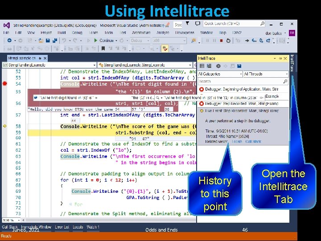321x241 pixels.
Task: Select Debugger: Step Recorded event row
Action: click(x=243, y=104)
